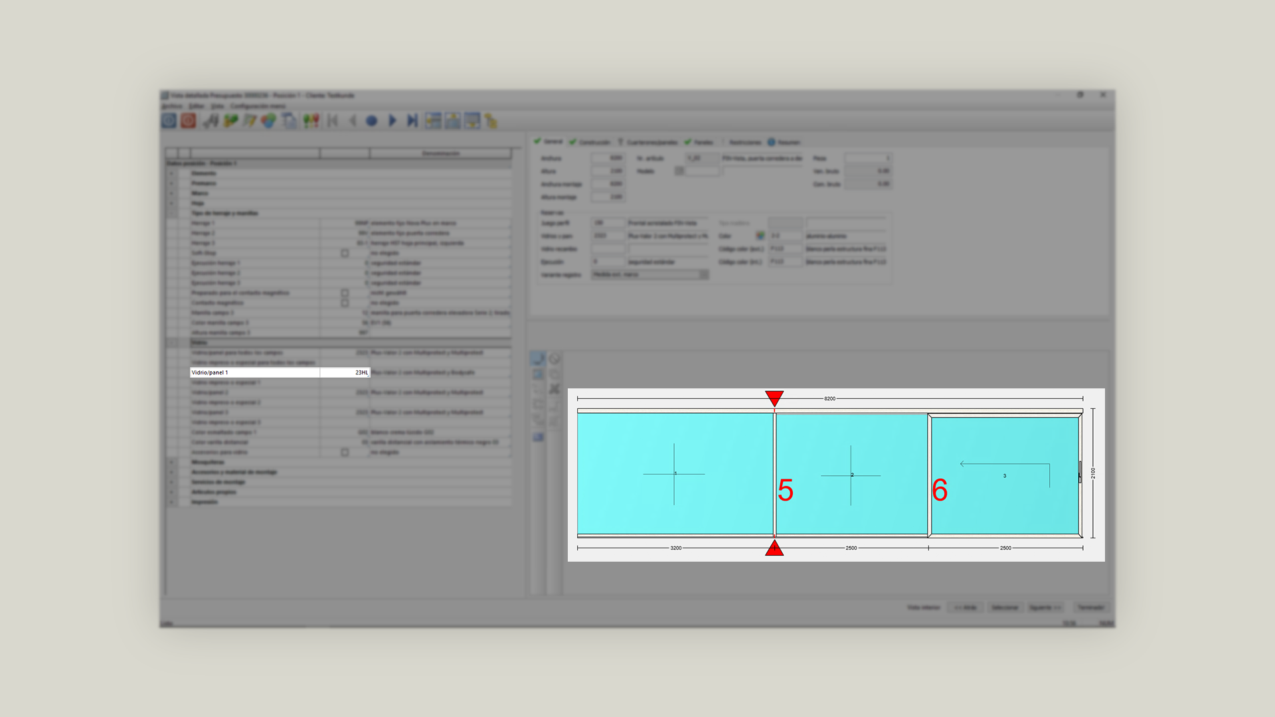1275x717 pixels.
Task: Click the red triangle marker above the mullion
Action: (x=774, y=398)
